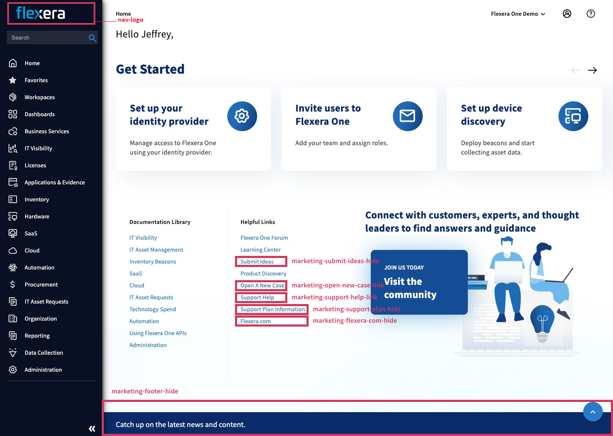Click the Flexera logo
Image resolution: width=613 pixels, height=436 pixels.
[x=41, y=14]
